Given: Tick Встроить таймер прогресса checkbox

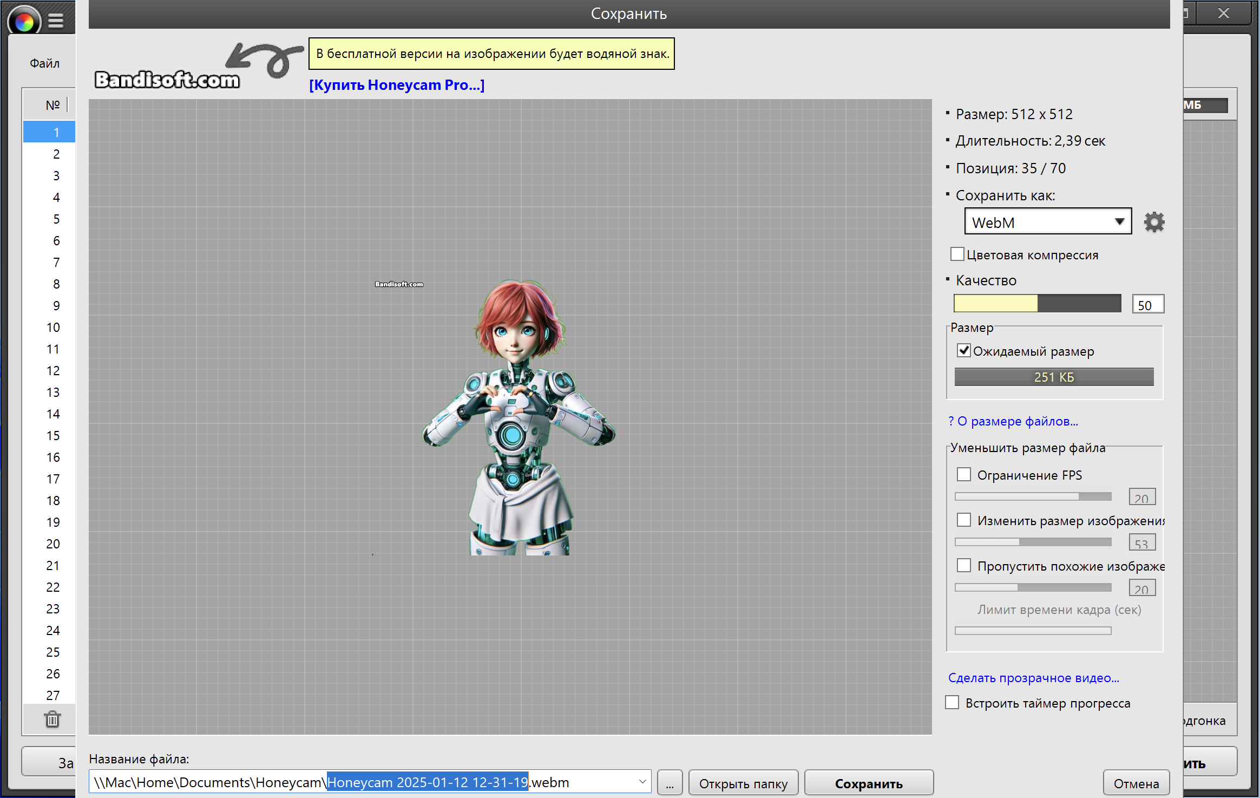Looking at the screenshot, I should [952, 703].
